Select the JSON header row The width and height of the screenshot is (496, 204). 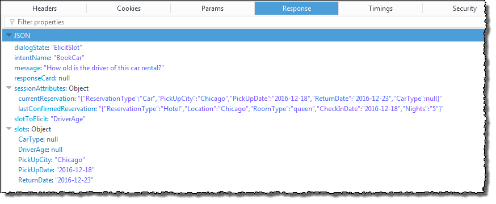coord(243,36)
